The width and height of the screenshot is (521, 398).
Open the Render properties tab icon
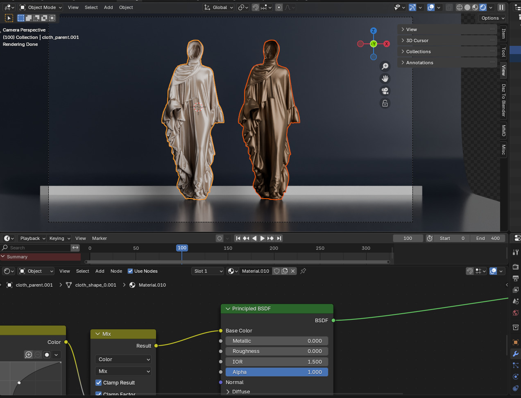516,267
